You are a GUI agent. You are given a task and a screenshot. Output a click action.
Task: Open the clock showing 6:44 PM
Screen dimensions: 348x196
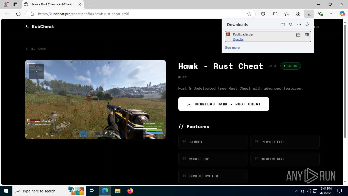[x=326, y=191]
